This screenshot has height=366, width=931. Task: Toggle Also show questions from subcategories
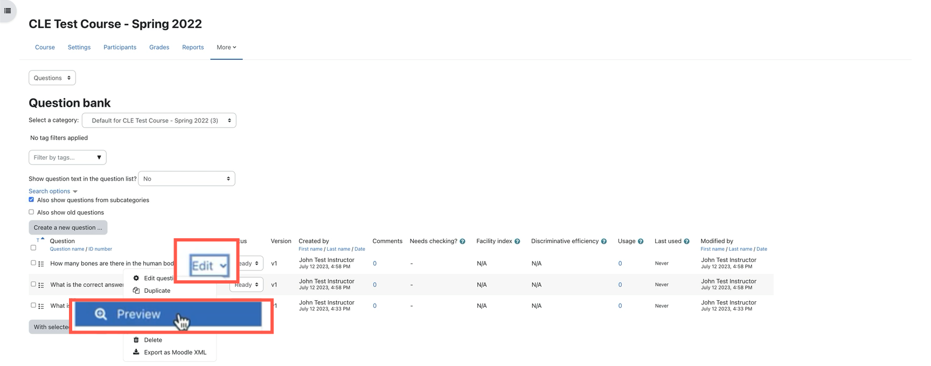pos(31,199)
